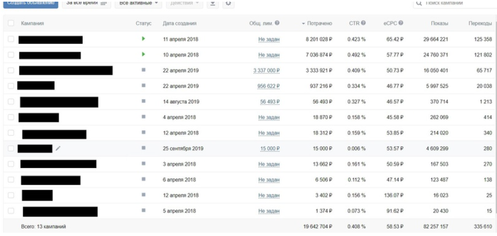
Task: Click the total spent 19 642 704 ₽
Action: (x=318, y=227)
